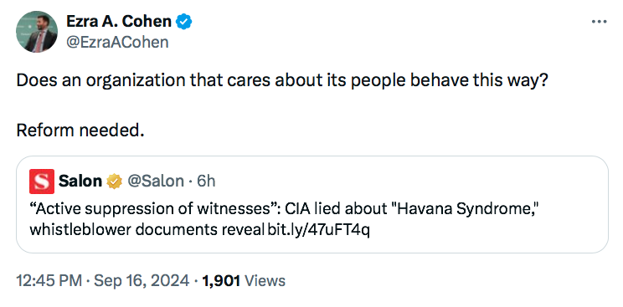This screenshot has height=307, width=623.
Task: Open the bit.ly/47uFT4q link
Action: tap(318, 230)
